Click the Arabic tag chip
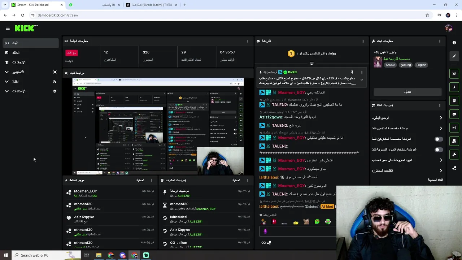This screenshot has width=462, height=260. 390,65
